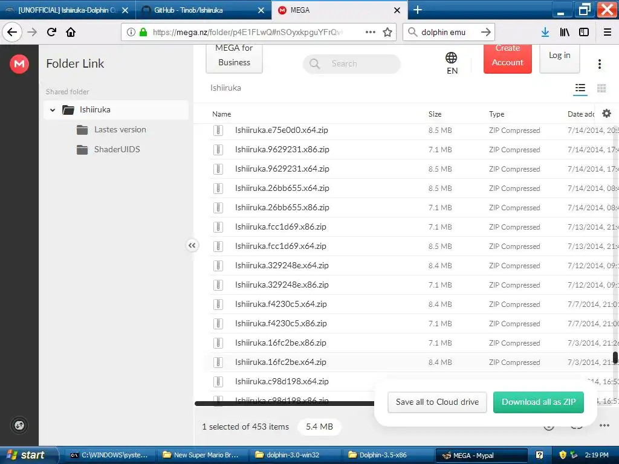The width and height of the screenshot is (619, 464).
Task: Open the browser library icon
Action: 565,32
